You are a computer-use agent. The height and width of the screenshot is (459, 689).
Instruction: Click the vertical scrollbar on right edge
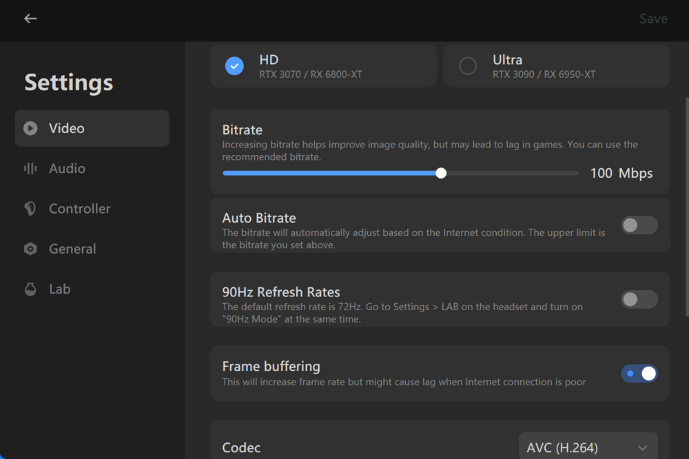coord(686,207)
